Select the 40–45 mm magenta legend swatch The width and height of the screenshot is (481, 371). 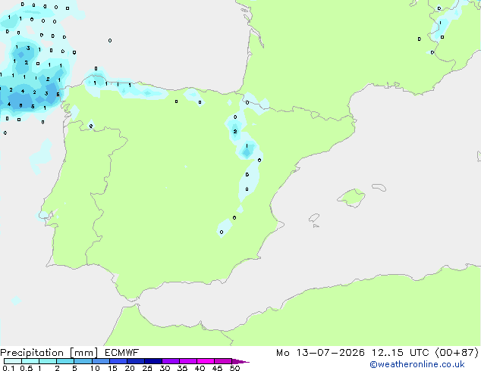(x=206, y=361)
